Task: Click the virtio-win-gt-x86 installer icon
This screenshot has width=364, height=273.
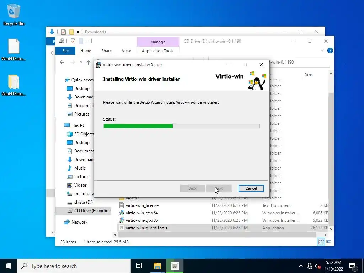Action: (122, 220)
